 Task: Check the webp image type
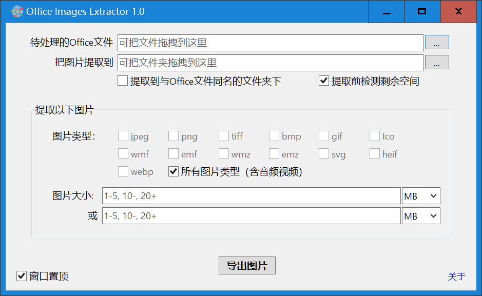(123, 171)
